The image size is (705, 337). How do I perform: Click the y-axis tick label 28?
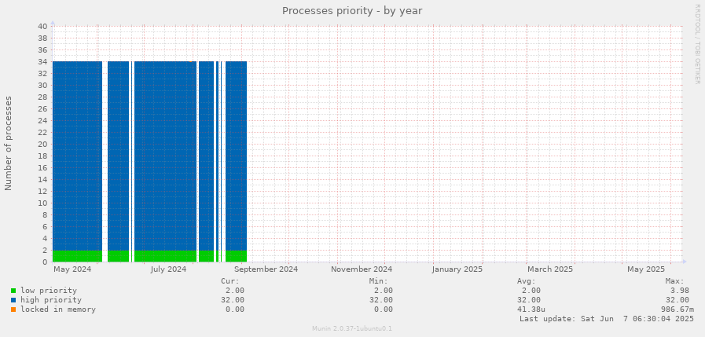tap(42, 97)
